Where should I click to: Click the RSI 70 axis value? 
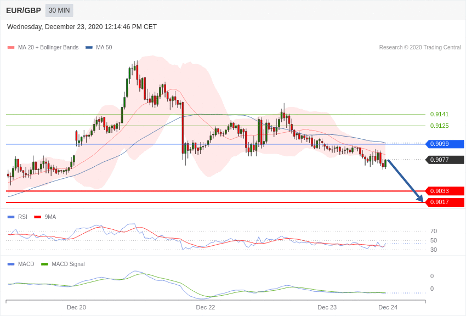434,232
